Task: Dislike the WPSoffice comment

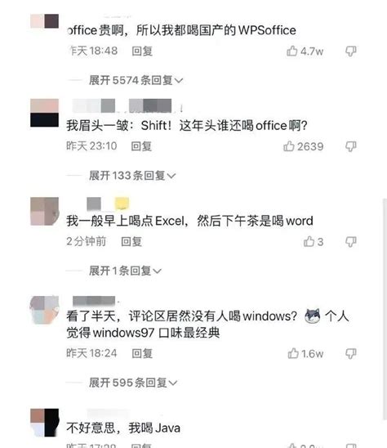Action: pyautogui.click(x=350, y=52)
